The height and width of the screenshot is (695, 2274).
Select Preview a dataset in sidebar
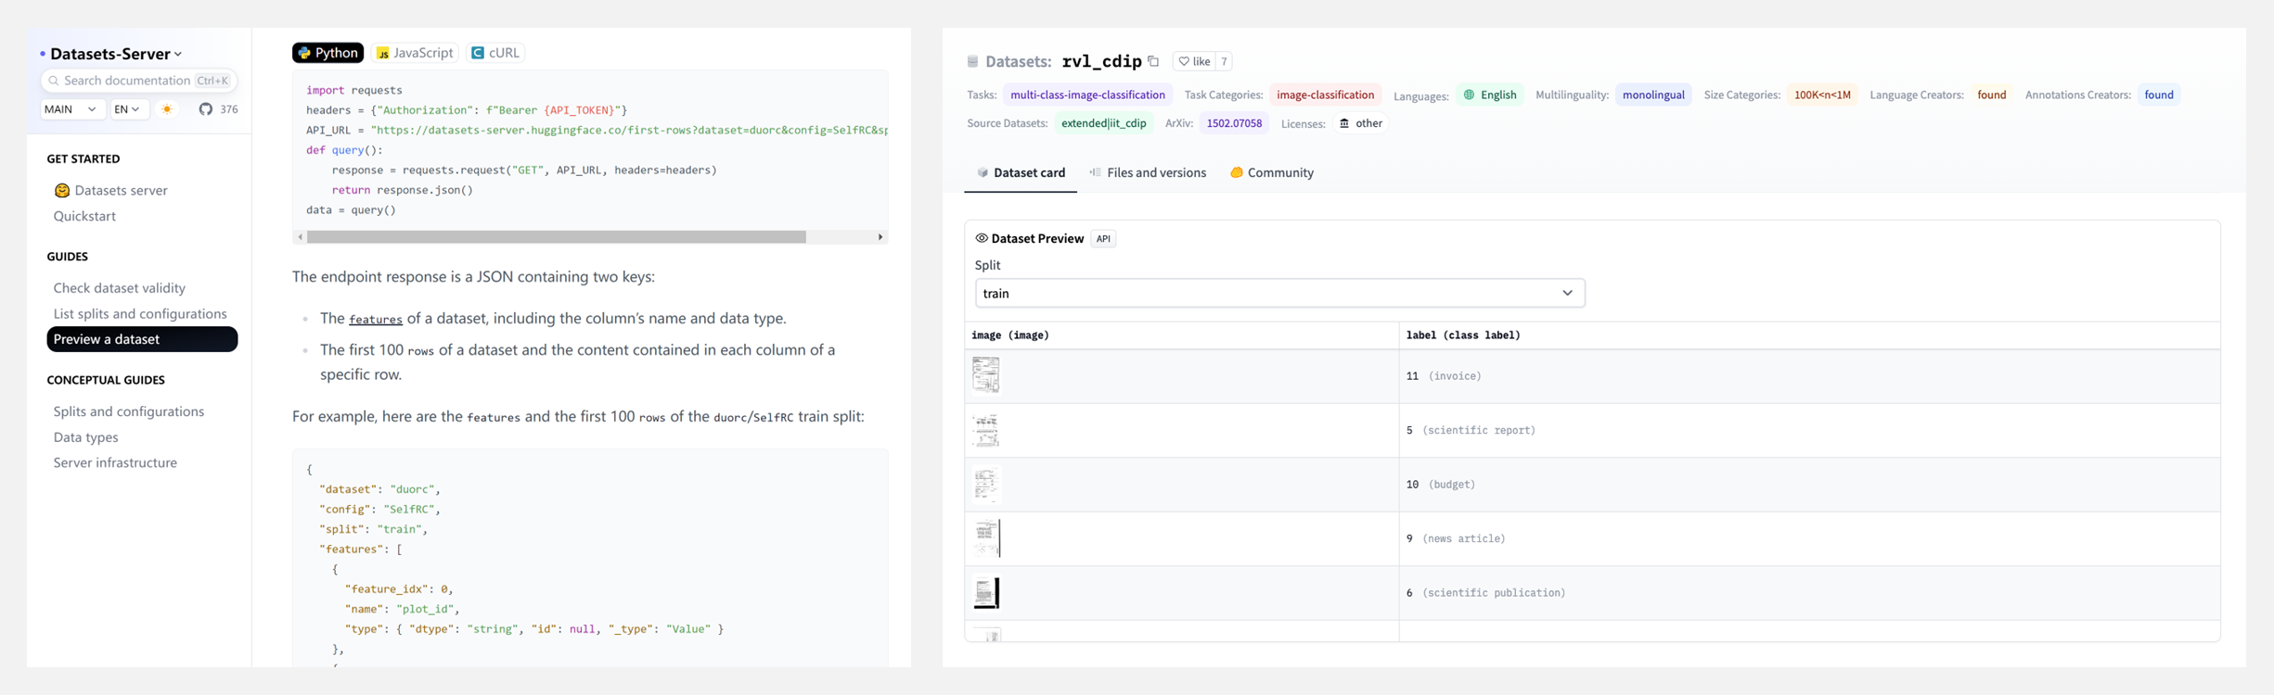[x=142, y=339]
